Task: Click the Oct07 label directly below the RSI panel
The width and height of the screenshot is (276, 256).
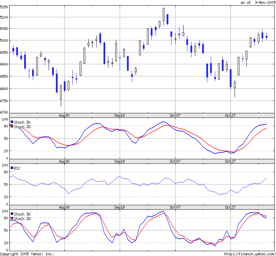Action: (x=175, y=207)
